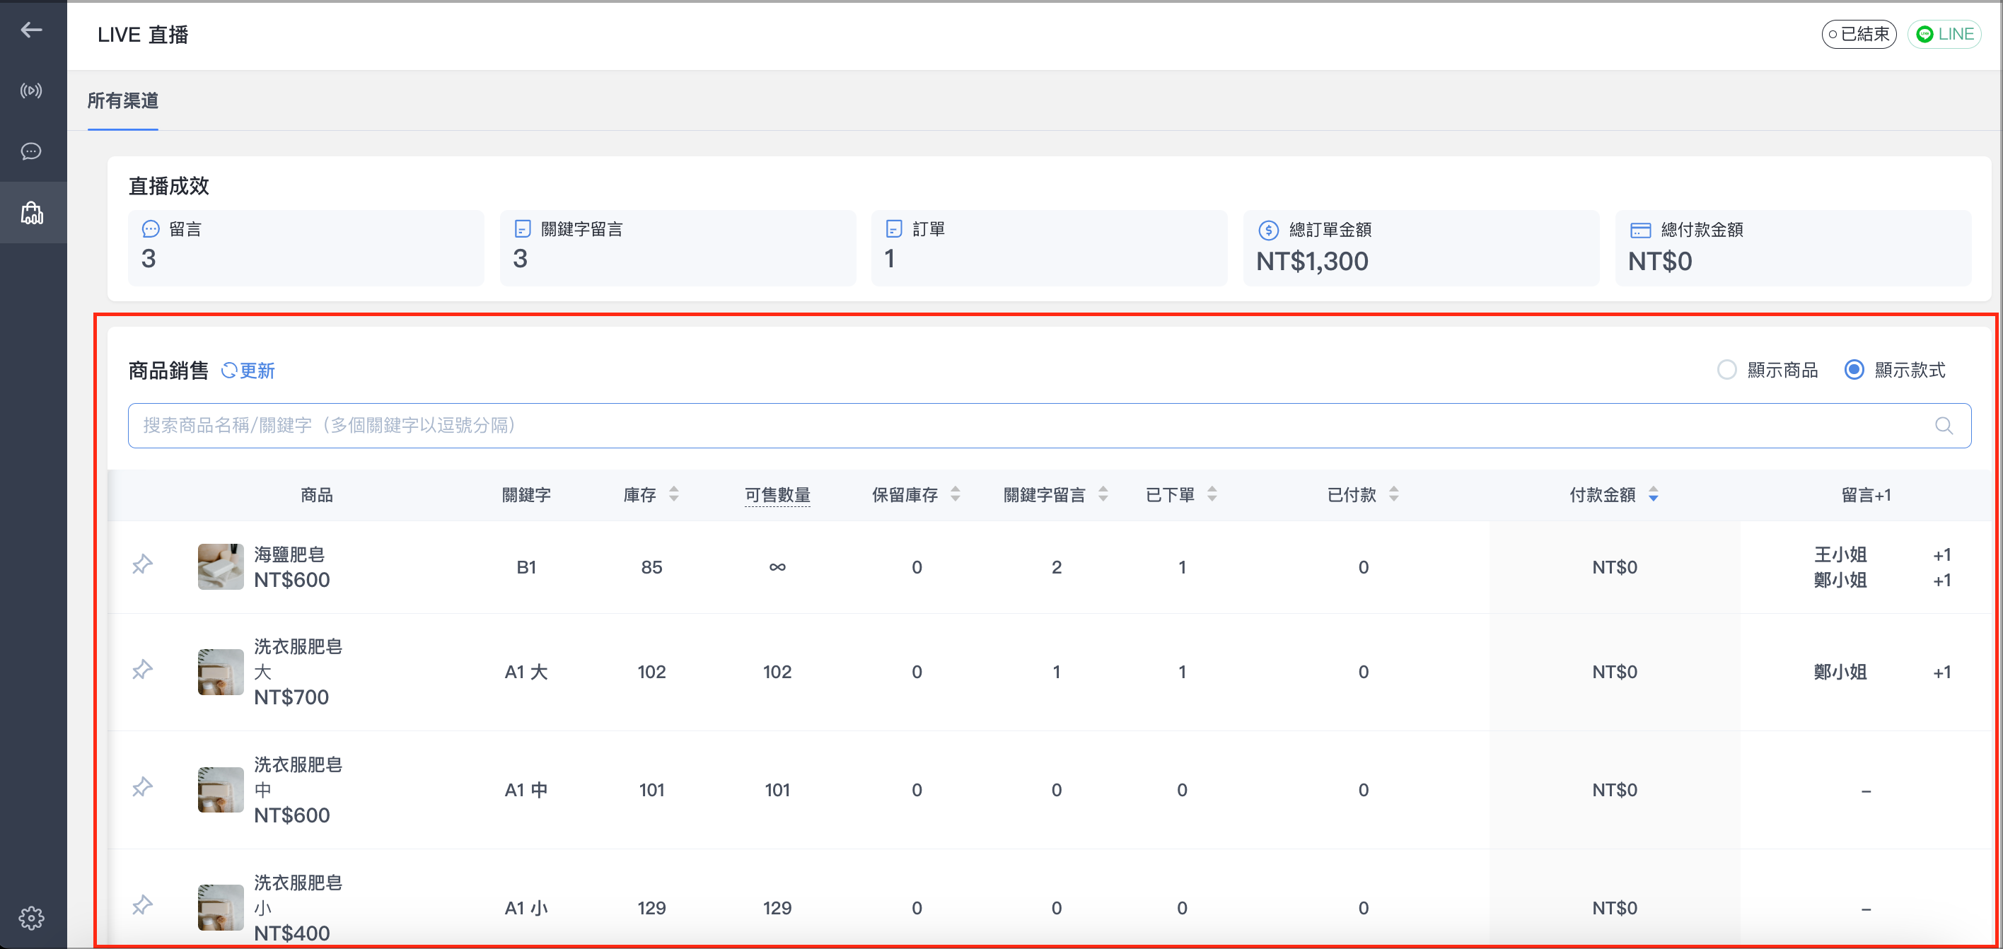The image size is (2003, 949).
Task: Open the 海鹽肥皂 product thumbnail
Action: [221, 566]
